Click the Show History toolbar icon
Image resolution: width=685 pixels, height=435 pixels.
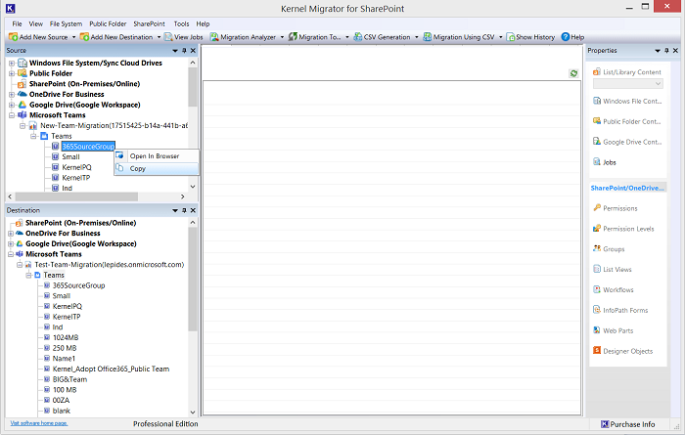tap(510, 36)
